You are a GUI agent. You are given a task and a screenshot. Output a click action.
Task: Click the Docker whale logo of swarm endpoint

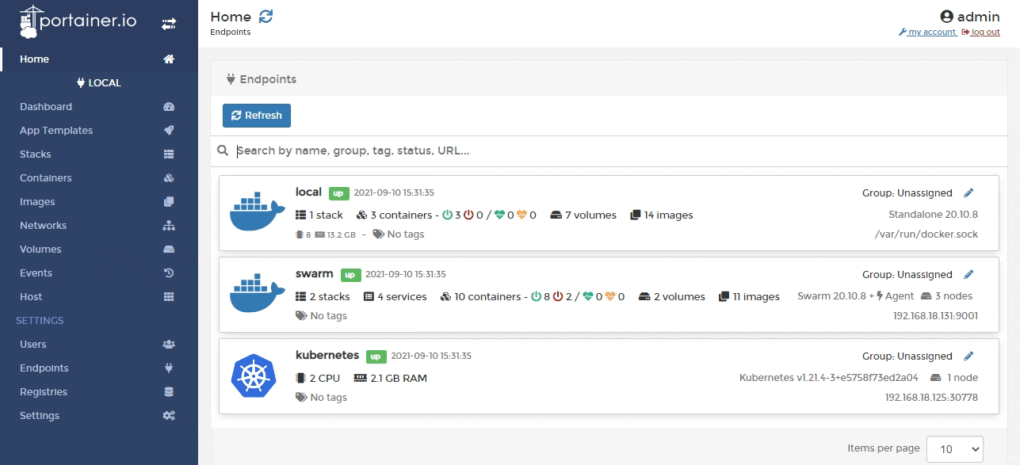(x=257, y=294)
